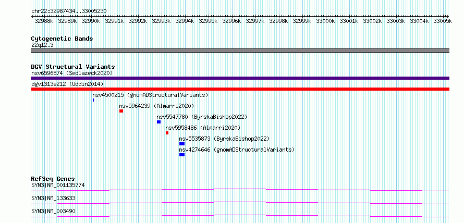The width and height of the screenshot is (464, 223).
Task: Select the nsv4500215 blue variant marker
Action: click(x=93, y=100)
